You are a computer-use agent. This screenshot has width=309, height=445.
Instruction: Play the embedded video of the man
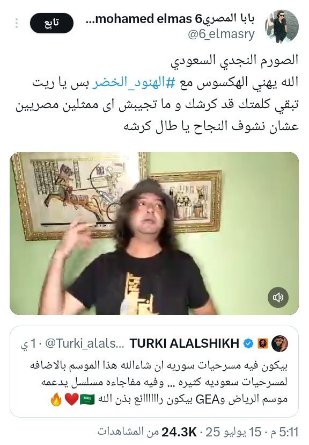tap(154, 233)
